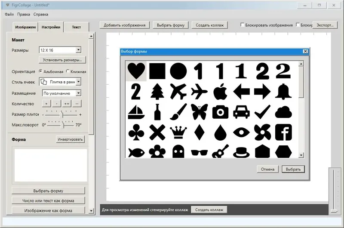344x228 pixels.
Task: Toggle Блокировать изображения checkbox
Action: [242, 25]
